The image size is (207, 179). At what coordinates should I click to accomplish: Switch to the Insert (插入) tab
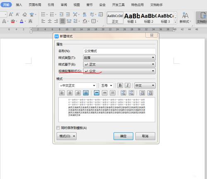click(19, 5)
